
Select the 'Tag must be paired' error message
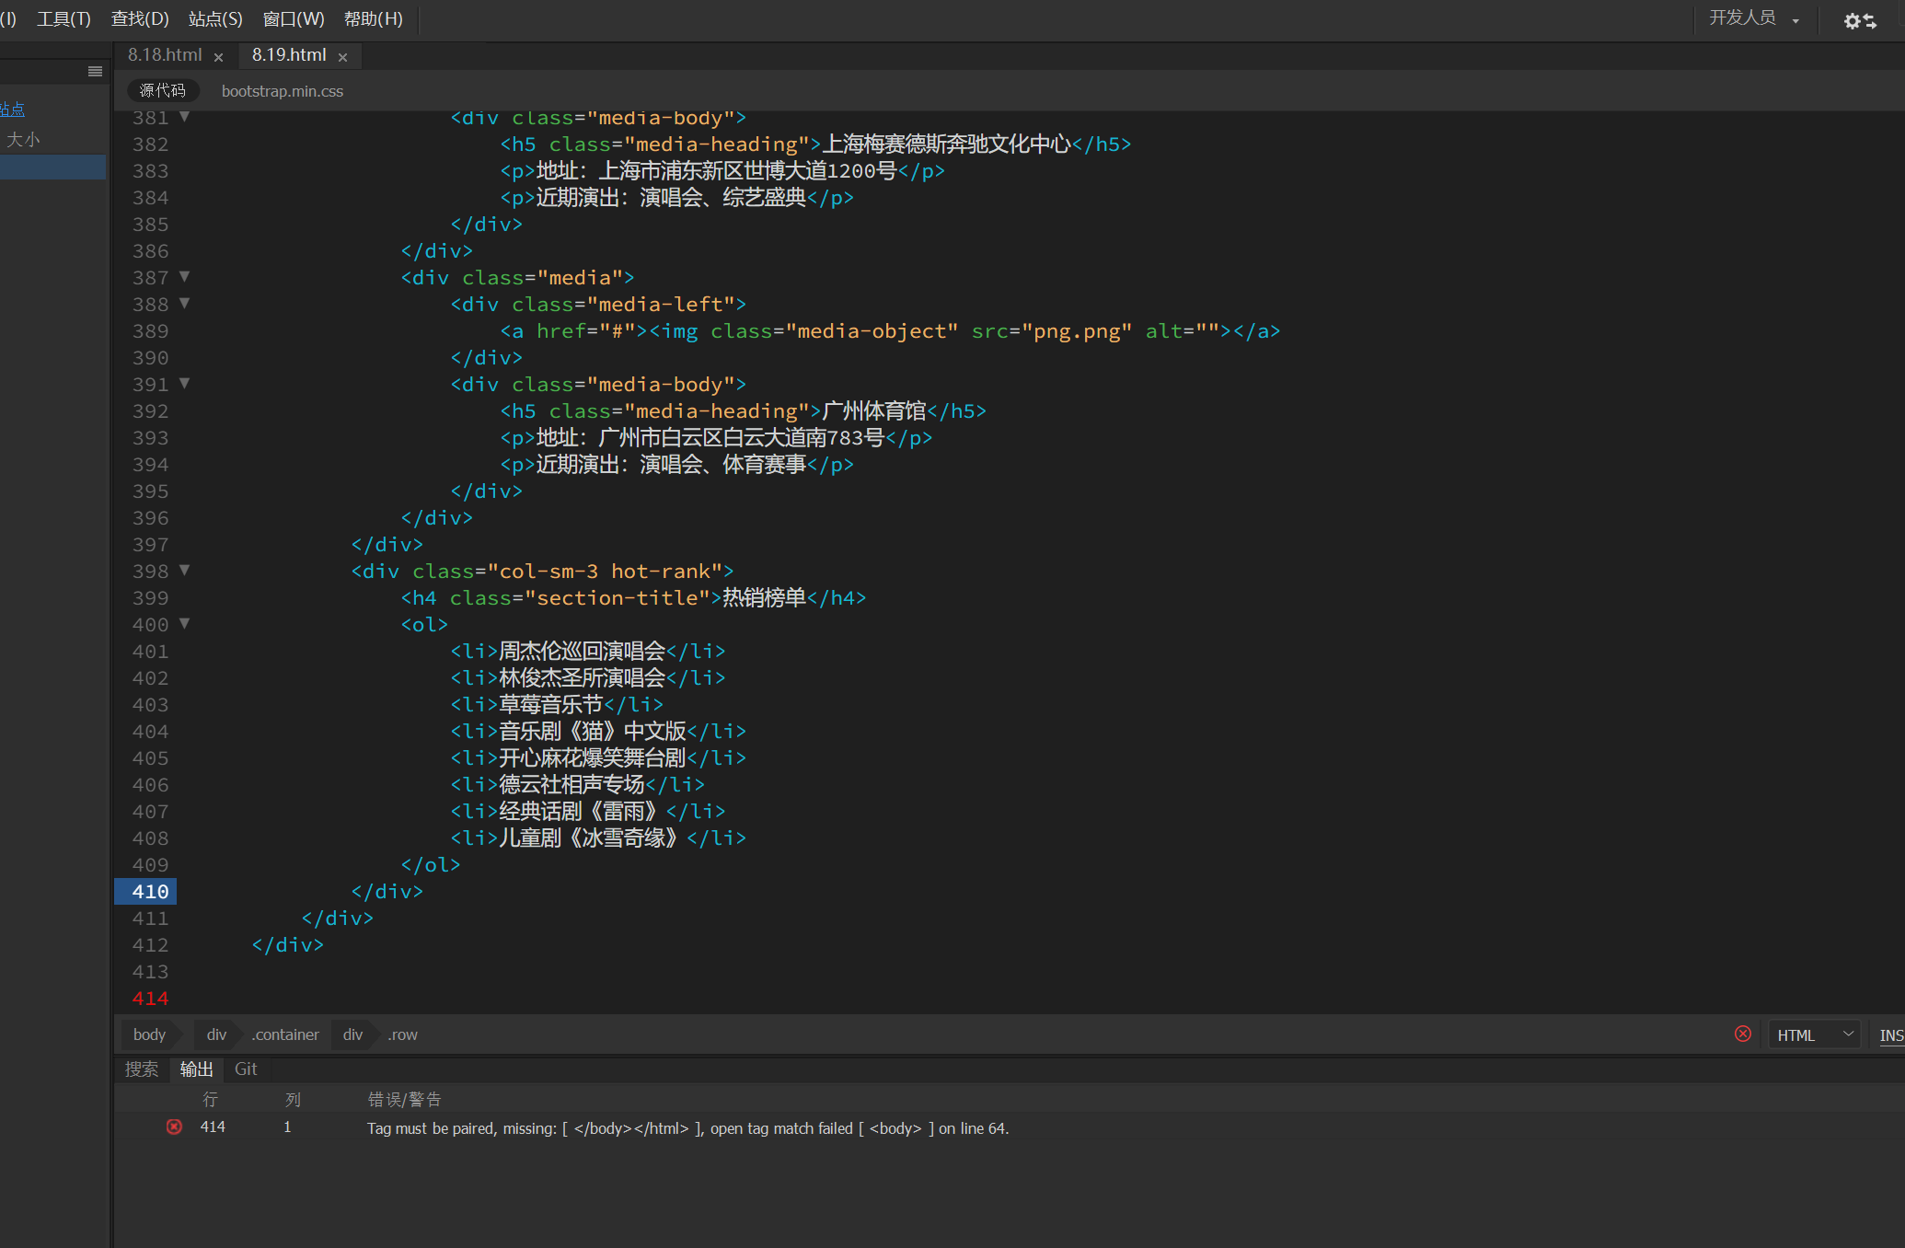point(687,1128)
